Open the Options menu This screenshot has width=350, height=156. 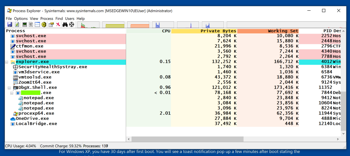(x=21, y=18)
